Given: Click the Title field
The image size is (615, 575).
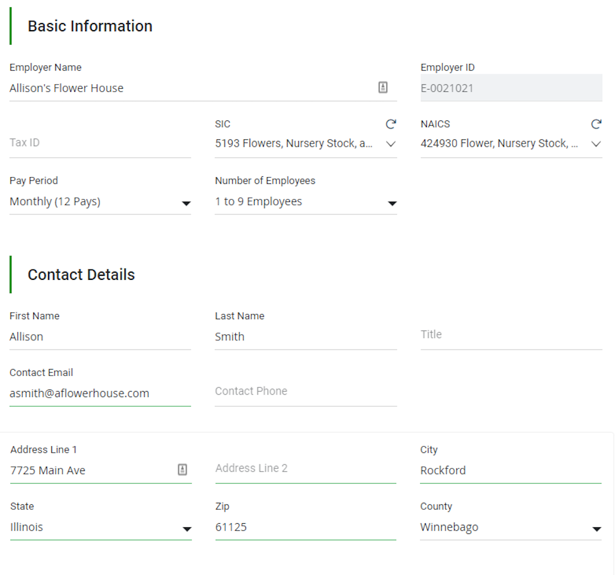Looking at the screenshot, I should (x=487, y=336).
